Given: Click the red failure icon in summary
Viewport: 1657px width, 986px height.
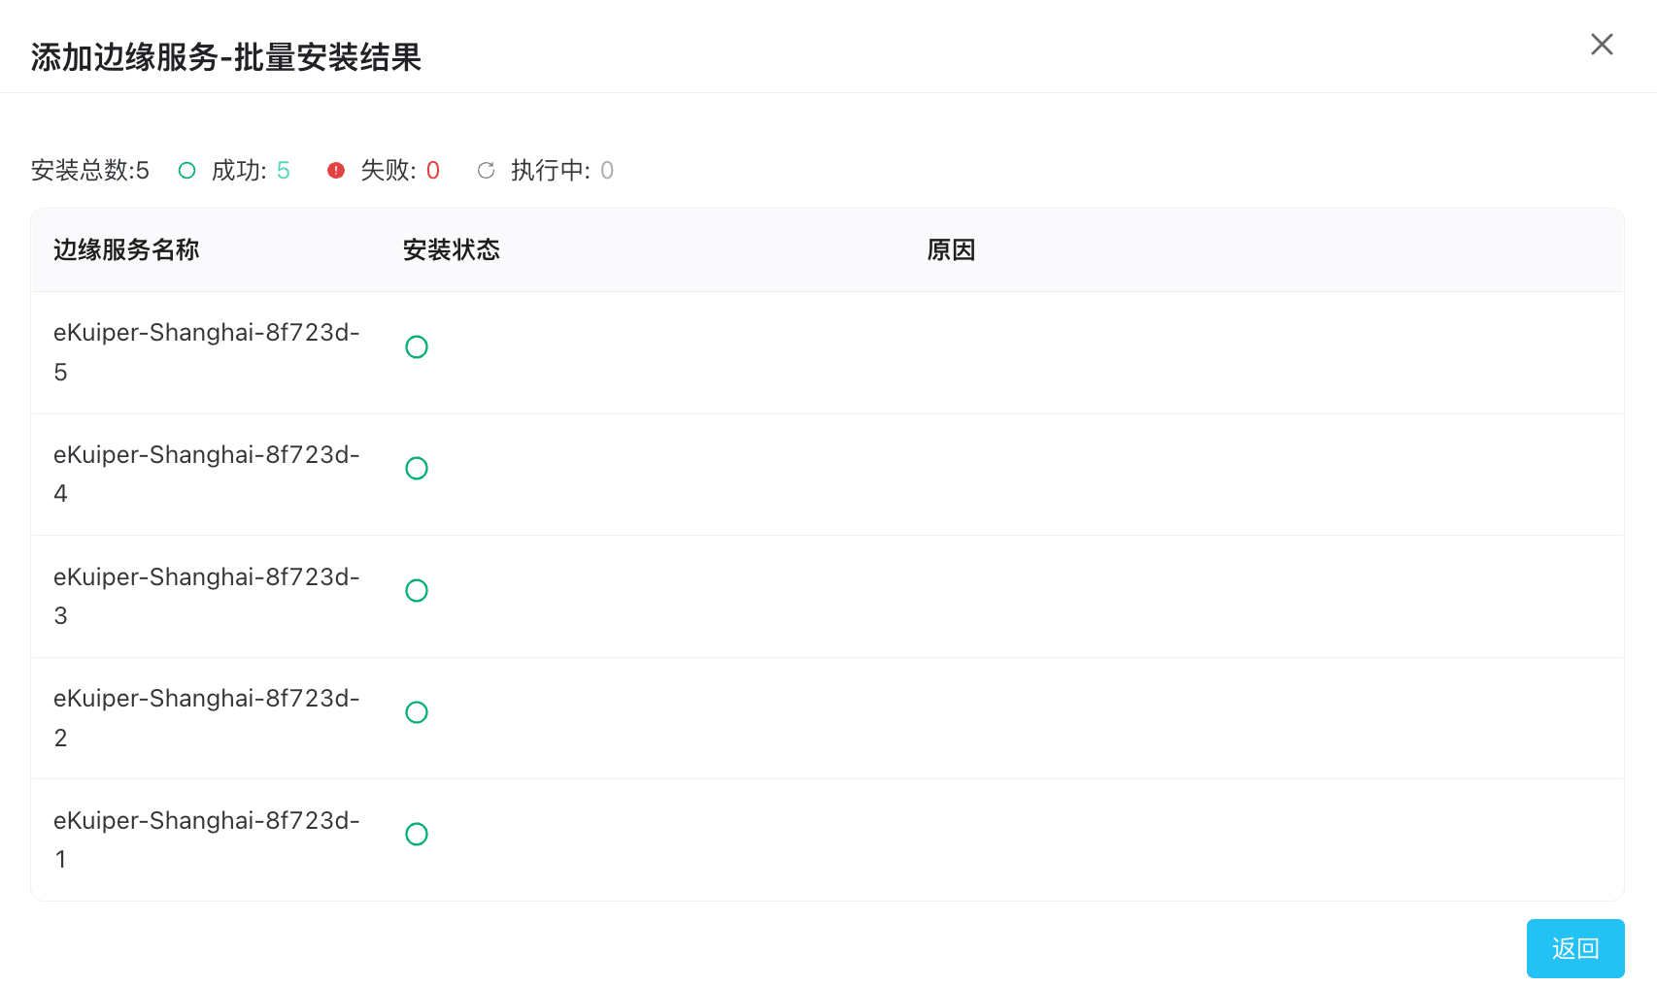Looking at the screenshot, I should (x=336, y=171).
